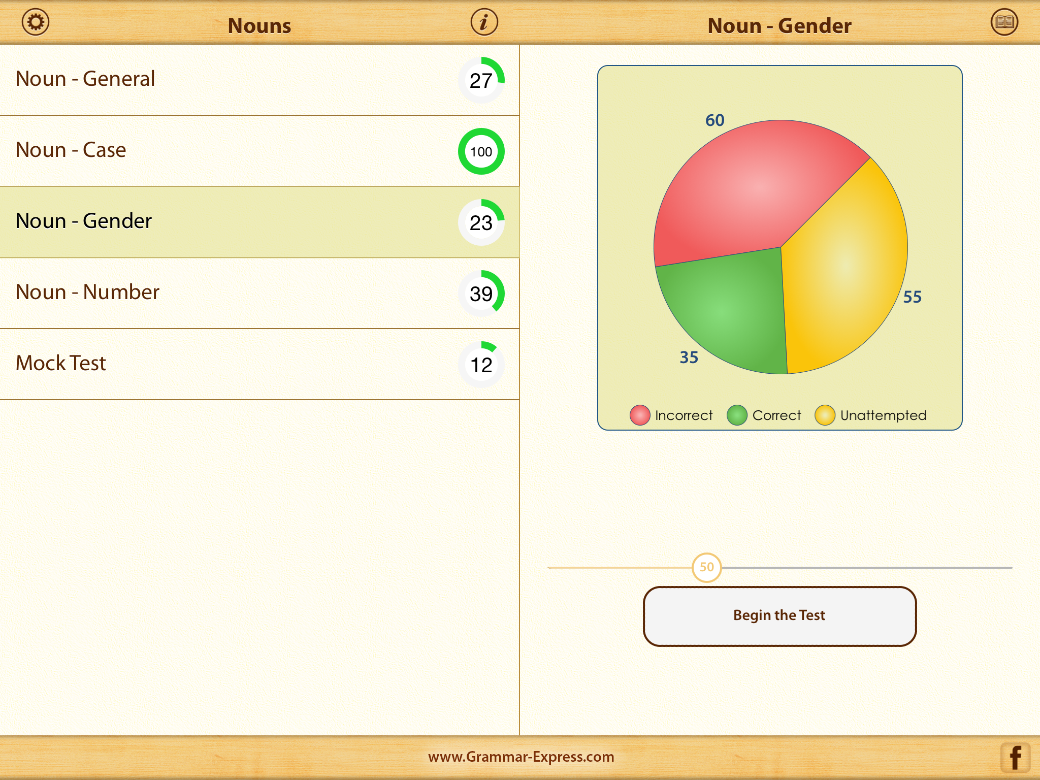Open the Noun - Number topic
The height and width of the screenshot is (780, 1040).
(x=87, y=292)
